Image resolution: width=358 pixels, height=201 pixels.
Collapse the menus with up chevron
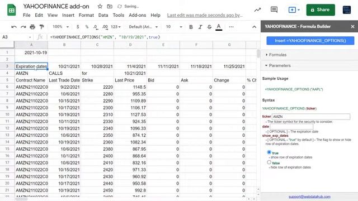coord(254,27)
